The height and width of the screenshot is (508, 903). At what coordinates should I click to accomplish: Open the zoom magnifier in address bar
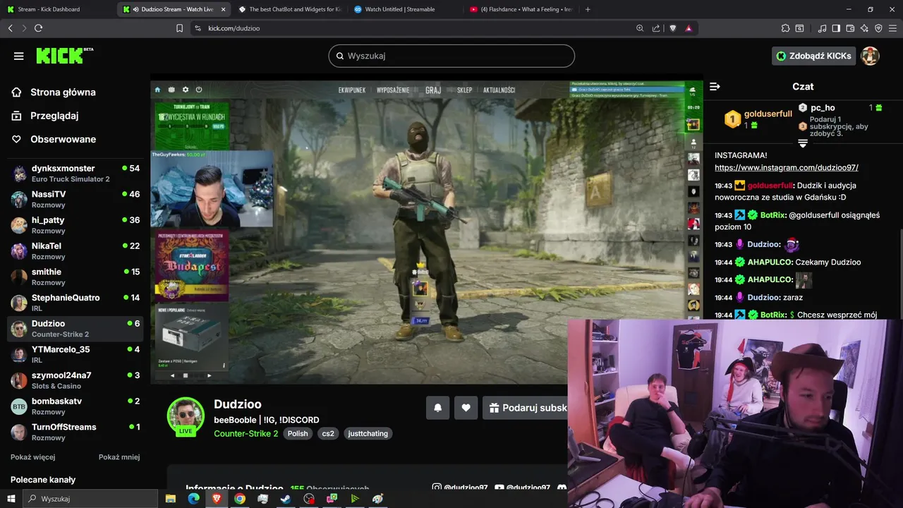[x=640, y=28]
